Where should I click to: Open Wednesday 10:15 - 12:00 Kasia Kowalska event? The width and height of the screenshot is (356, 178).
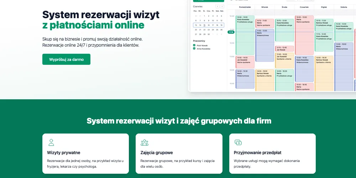click(x=284, y=30)
